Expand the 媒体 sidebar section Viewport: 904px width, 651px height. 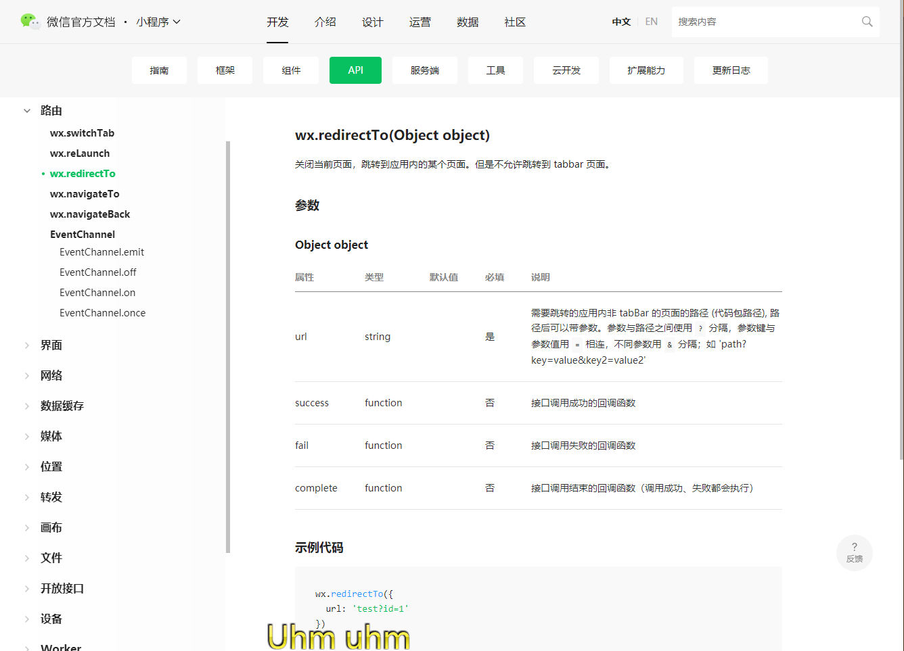[51, 436]
